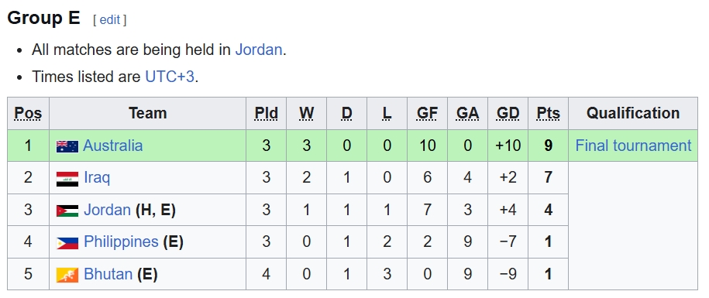This screenshot has width=709, height=298.
Task: Open the Jordan team link in table
Action: pyautogui.click(x=107, y=210)
